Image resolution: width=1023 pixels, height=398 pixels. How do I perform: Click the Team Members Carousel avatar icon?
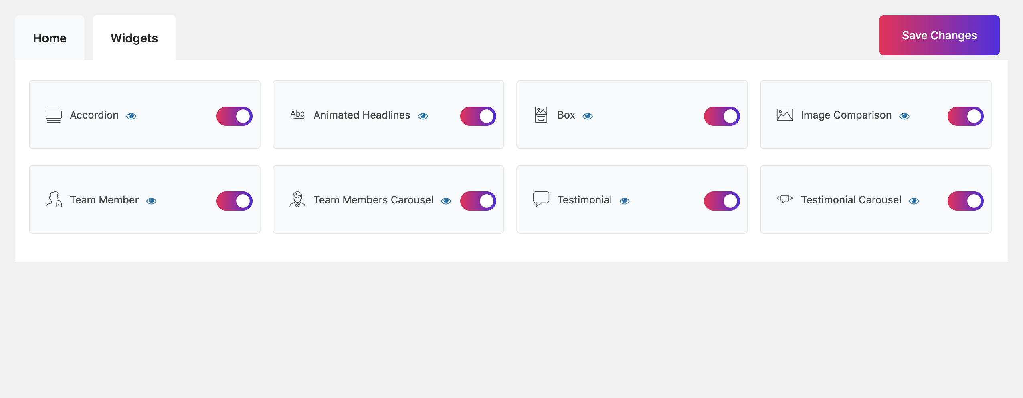297,199
